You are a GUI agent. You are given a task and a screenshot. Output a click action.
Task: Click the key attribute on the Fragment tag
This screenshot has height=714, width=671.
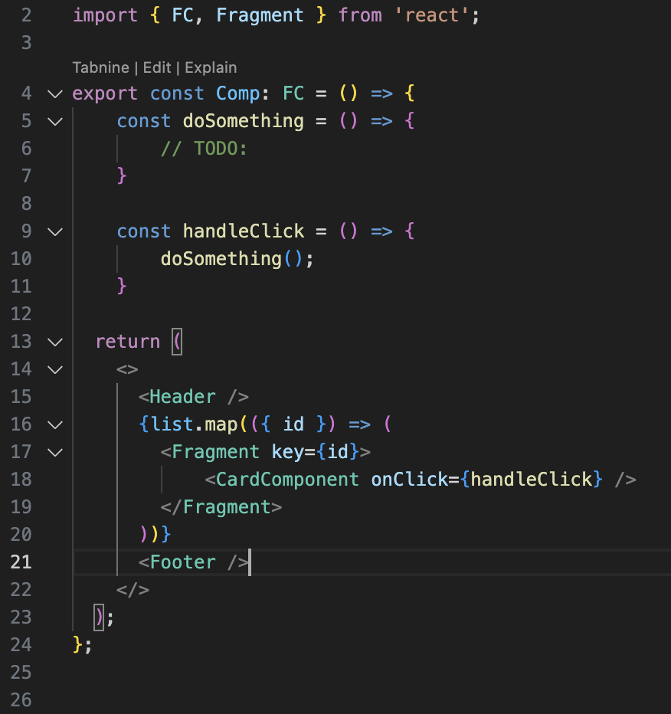tap(288, 452)
